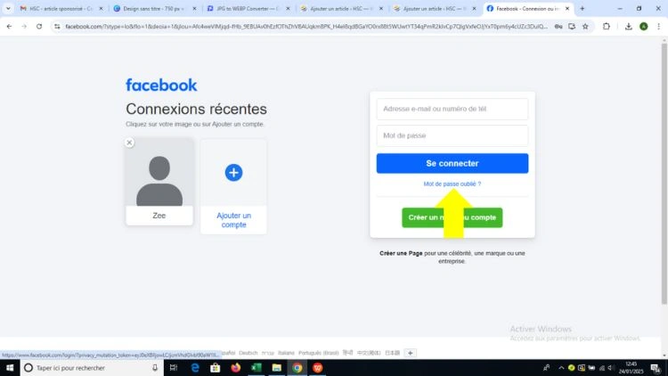Open the Extensions puzzle icon

(x=607, y=27)
